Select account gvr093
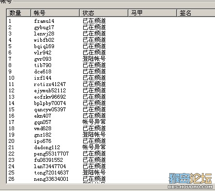The width and height of the screenshot is (215, 191). pos(43,59)
